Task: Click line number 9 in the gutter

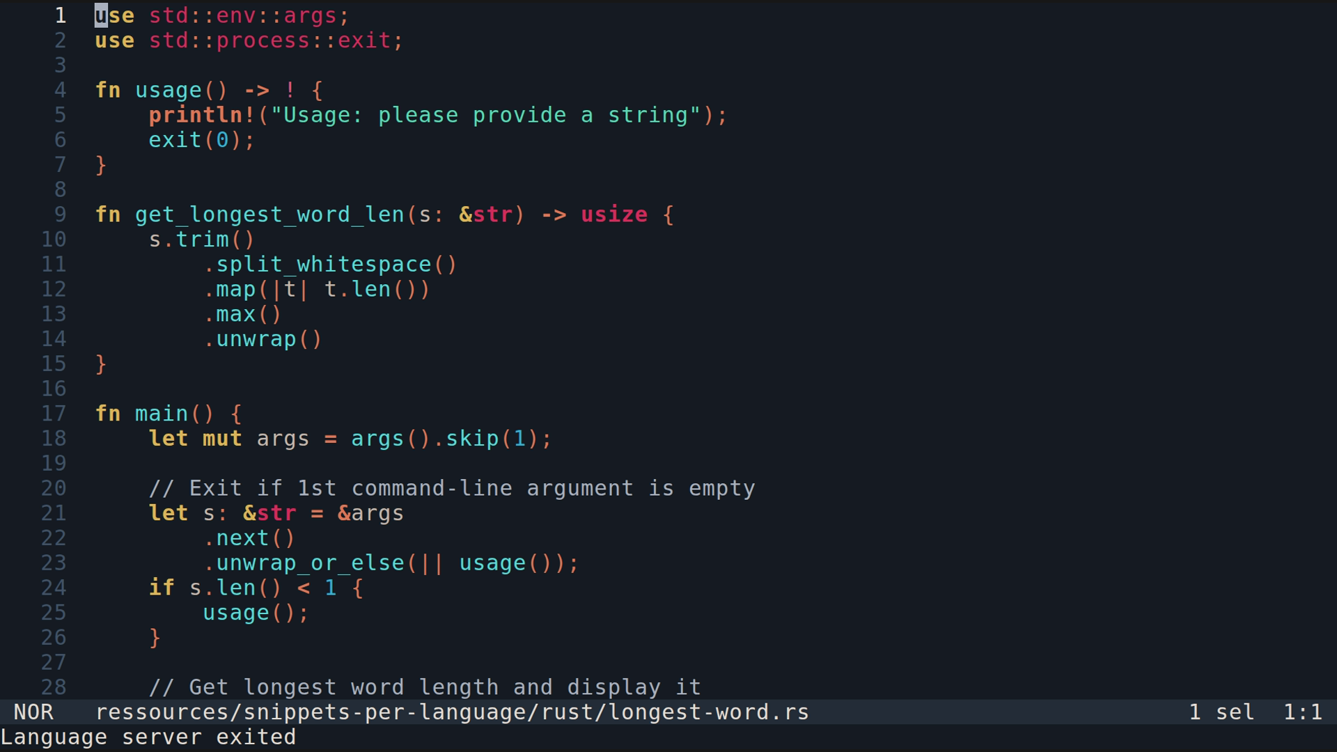Action: 60,214
